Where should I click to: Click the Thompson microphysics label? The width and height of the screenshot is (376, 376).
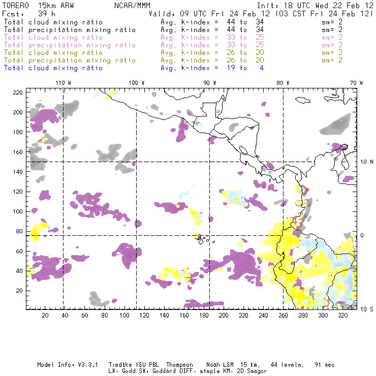point(178,365)
